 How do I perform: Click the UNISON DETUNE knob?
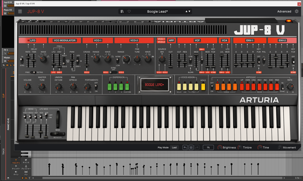coord(59,87)
